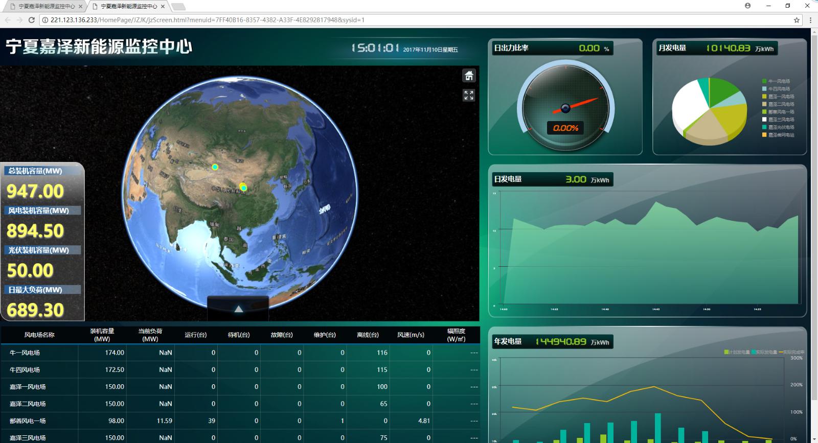The height and width of the screenshot is (443, 818).
Task: Toggle the orange last legend swatch
Action: 764,135
